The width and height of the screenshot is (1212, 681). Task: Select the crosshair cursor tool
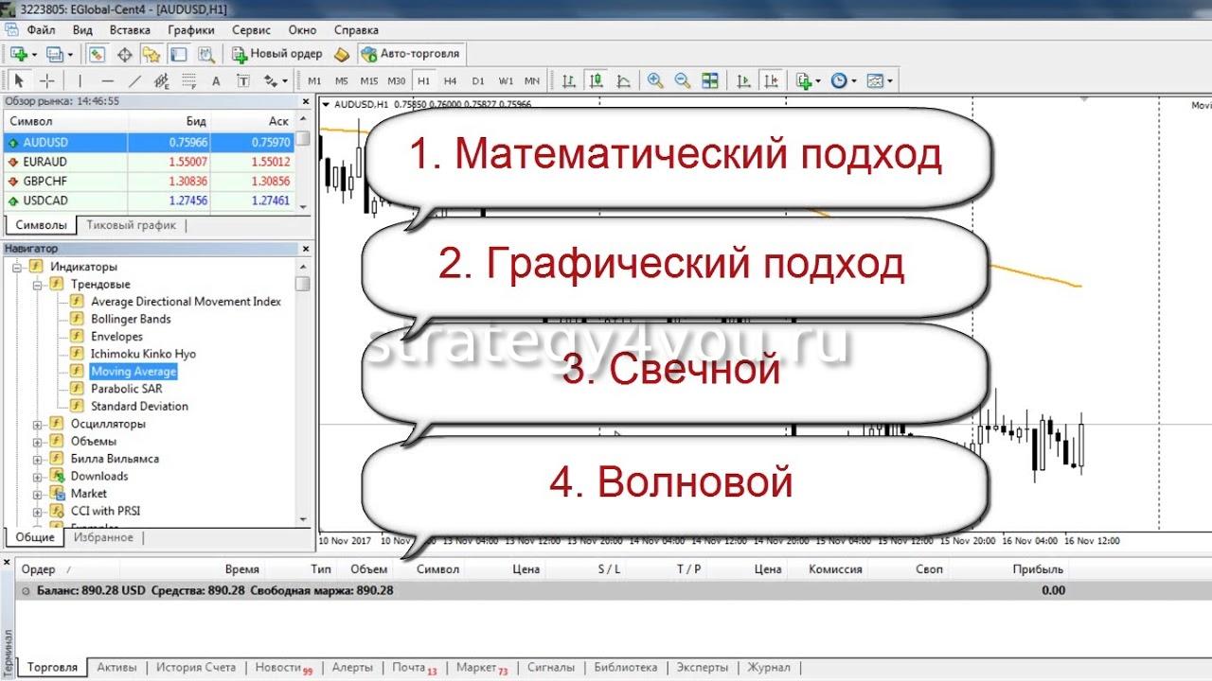click(46, 80)
